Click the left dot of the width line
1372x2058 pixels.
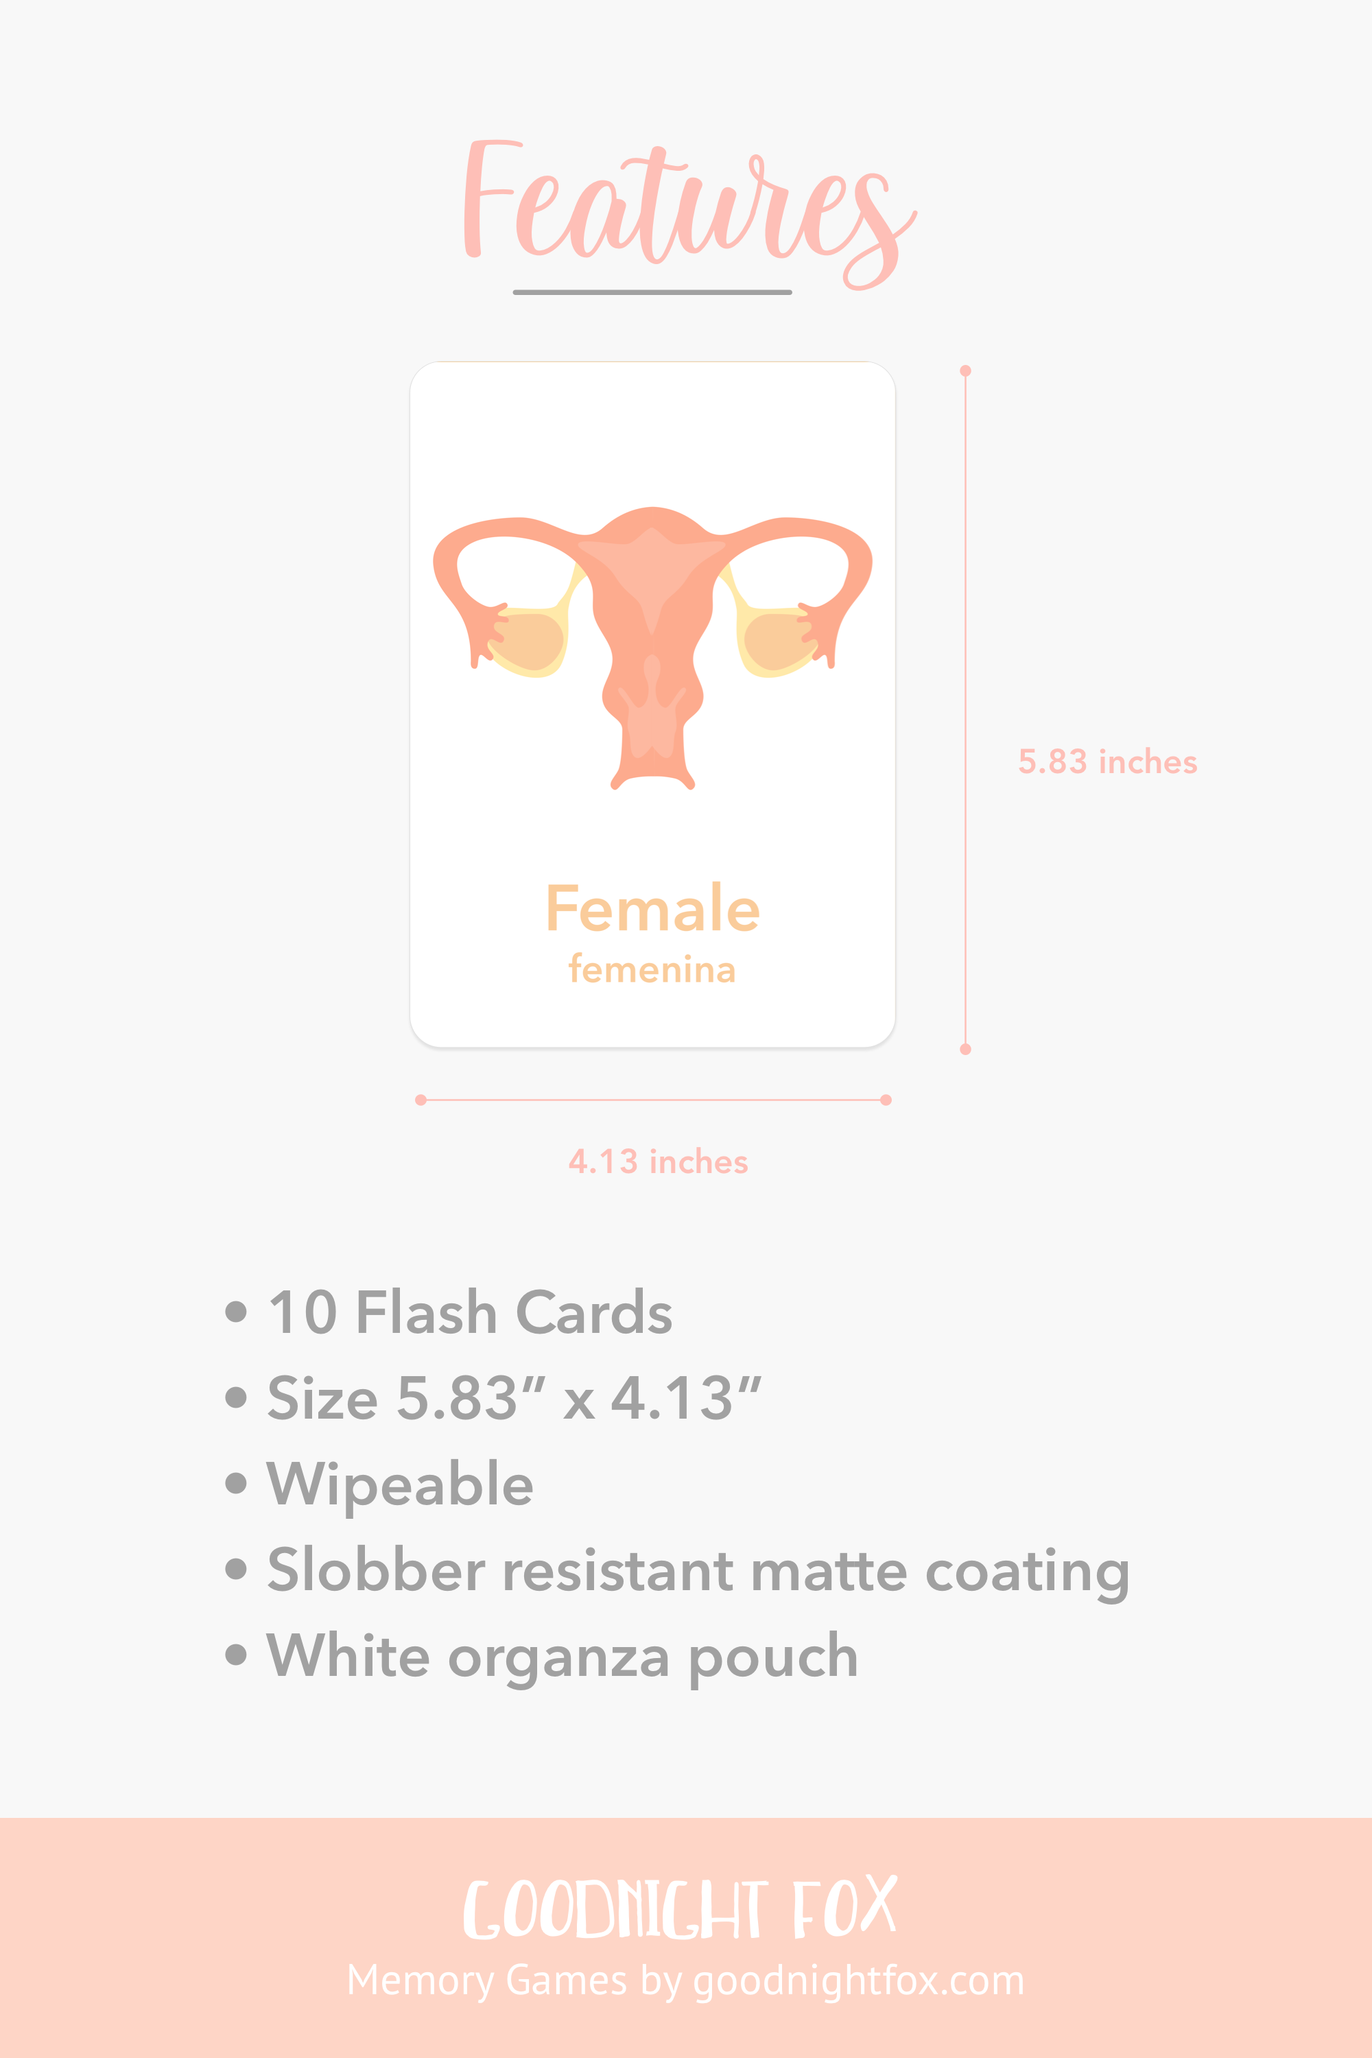point(421,1100)
